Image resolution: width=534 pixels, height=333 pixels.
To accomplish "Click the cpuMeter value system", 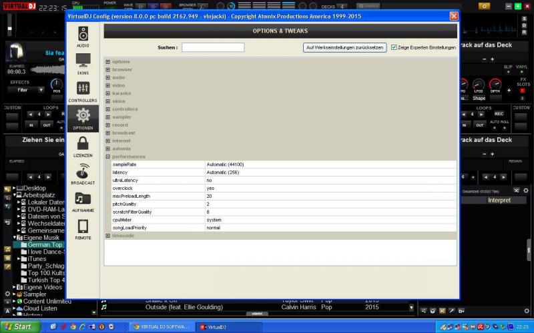I will pyautogui.click(x=214, y=220).
